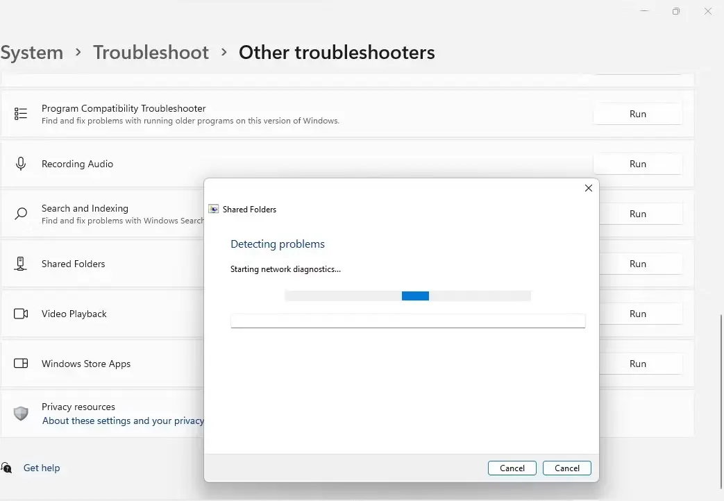Click the Shared Folders dialog title icon

[213, 209]
